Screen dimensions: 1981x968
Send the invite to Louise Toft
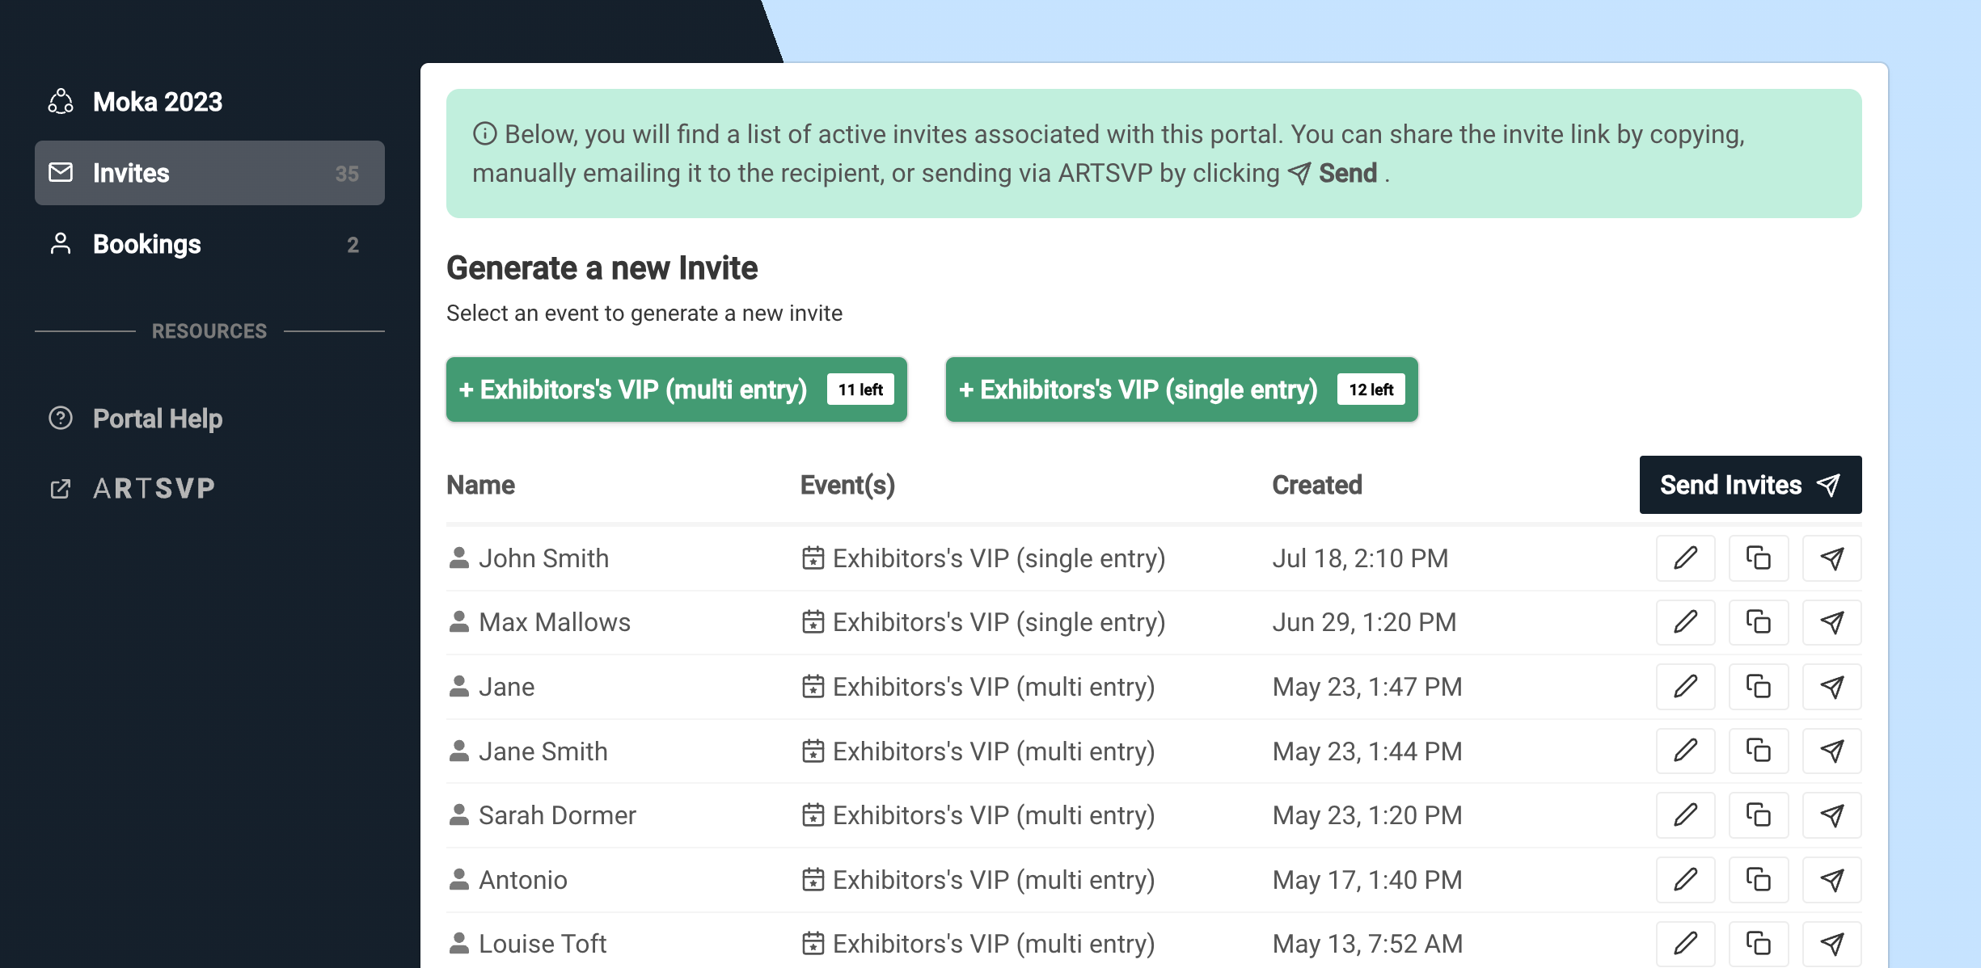point(1831,943)
